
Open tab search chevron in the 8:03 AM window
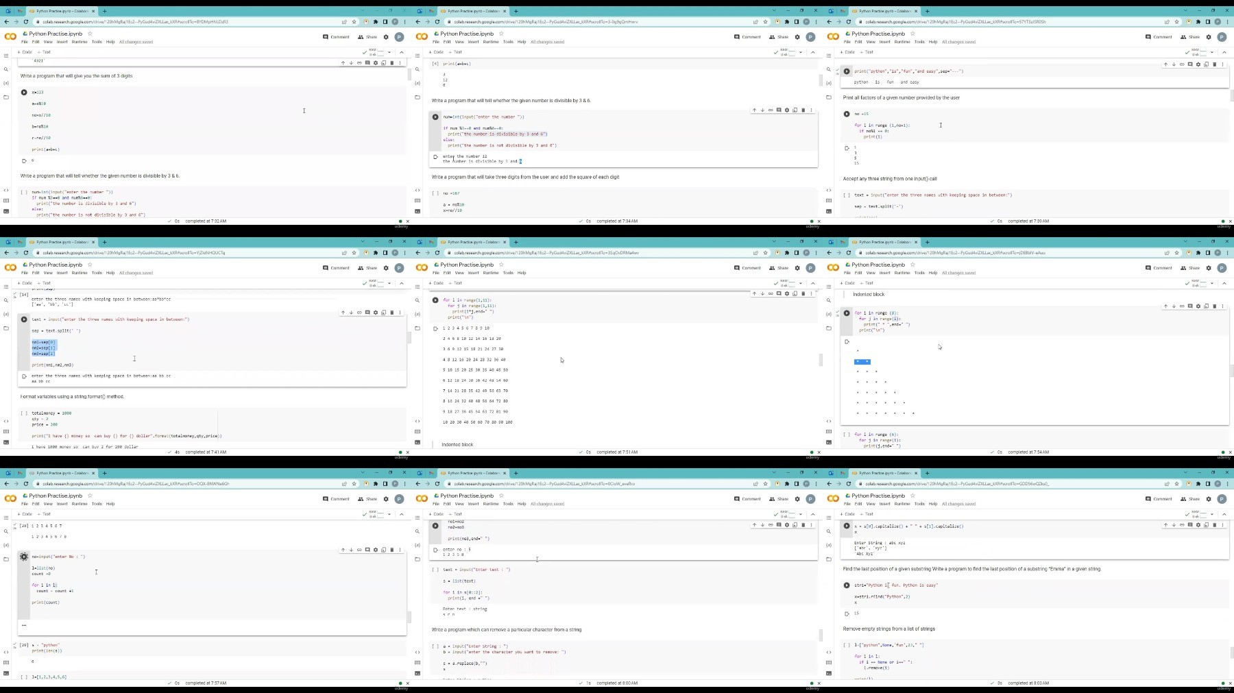pyautogui.click(x=1185, y=472)
